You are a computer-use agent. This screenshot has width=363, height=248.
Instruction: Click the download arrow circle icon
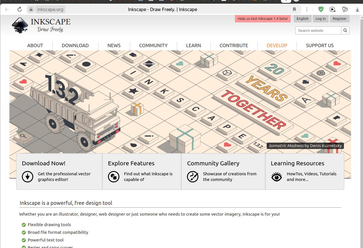(x=28, y=177)
